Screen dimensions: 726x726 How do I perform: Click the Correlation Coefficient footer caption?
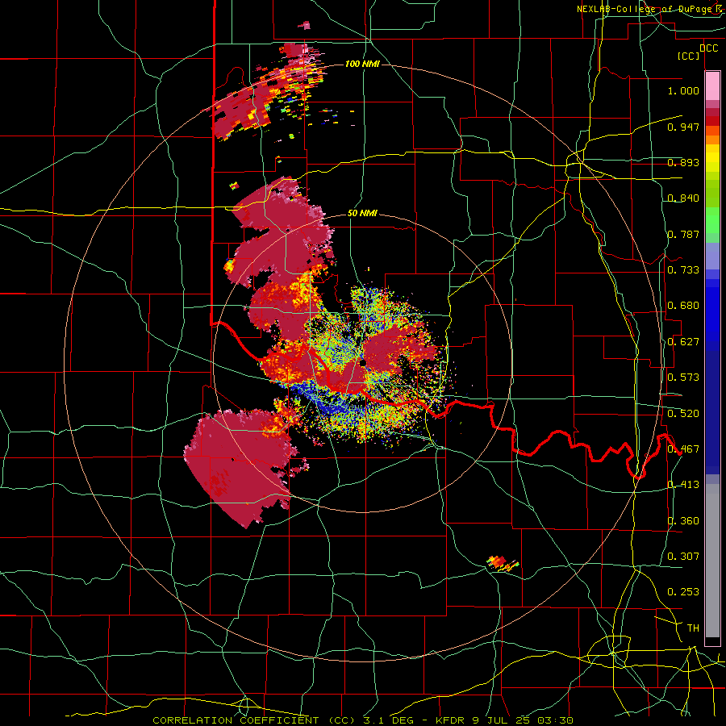pyautogui.click(x=363, y=720)
